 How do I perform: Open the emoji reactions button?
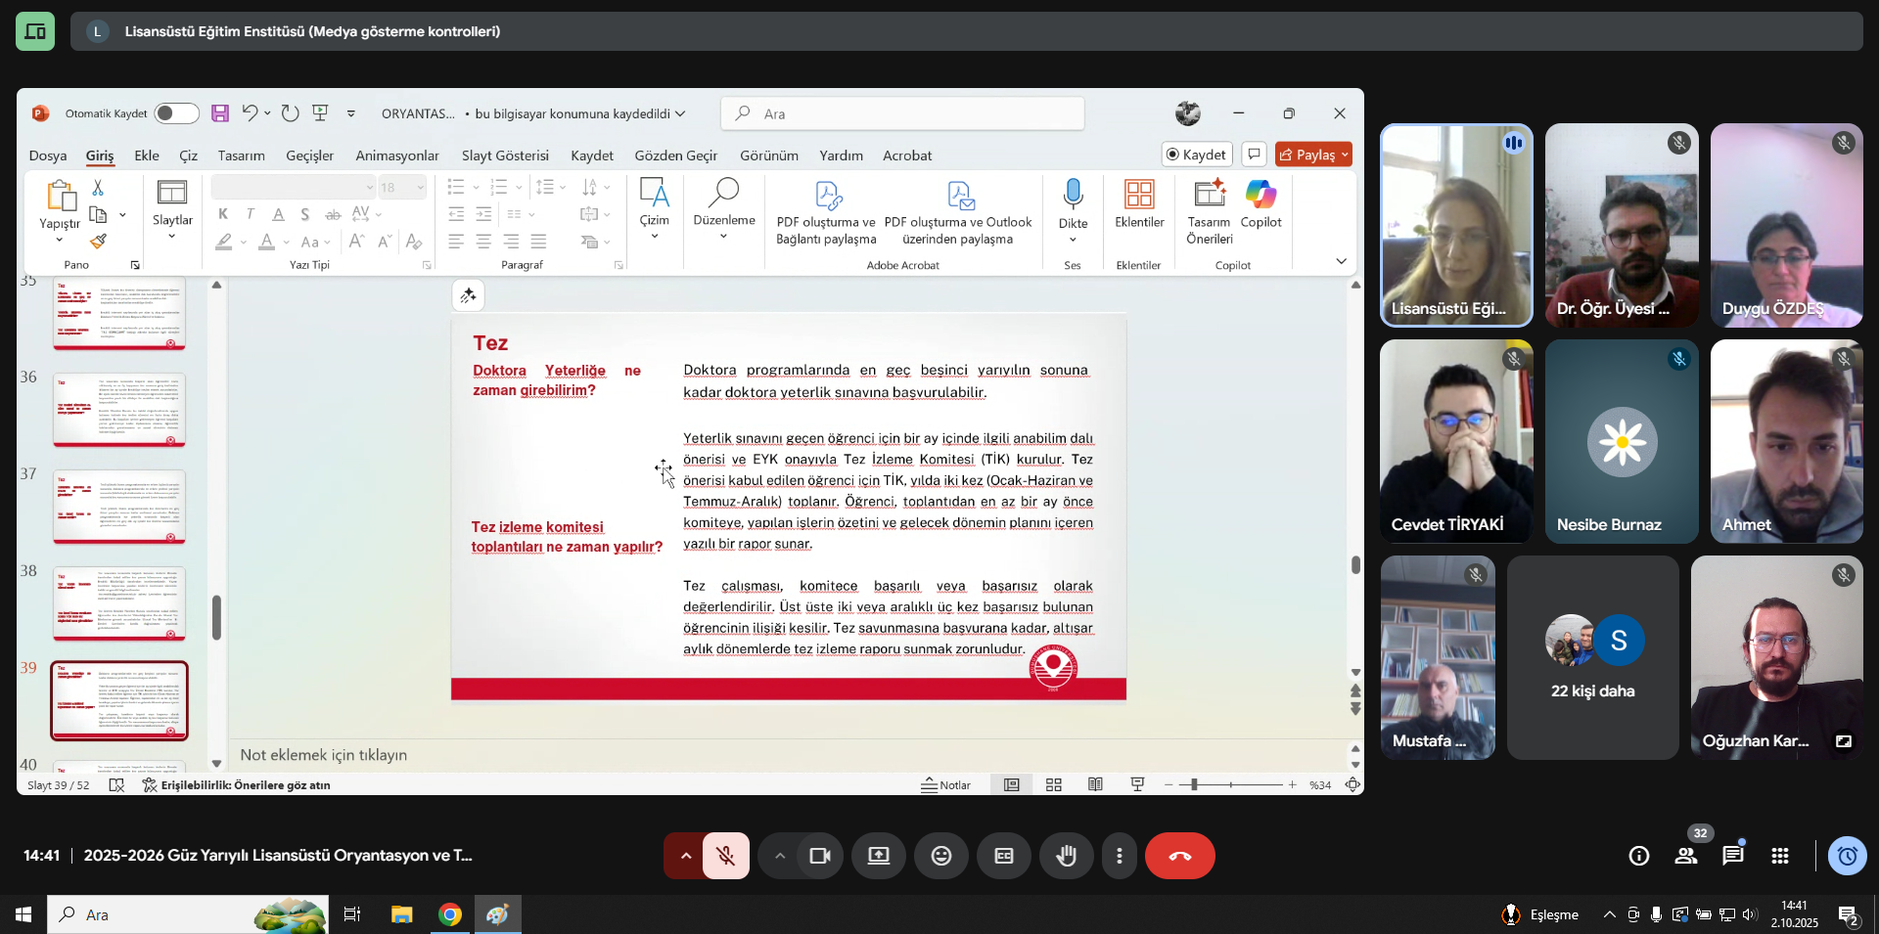[x=940, y=856]
